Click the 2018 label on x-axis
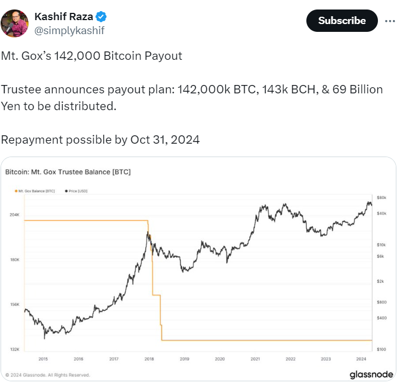The image size is (407, 388). [149, 359]
